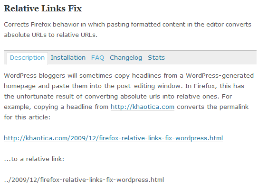Open the firefox-relative-links-fix-wordpress.html permalink
258x189 pixels.
coord(114,138)
